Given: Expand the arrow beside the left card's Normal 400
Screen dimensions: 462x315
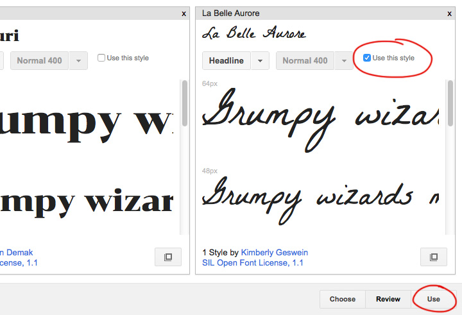Looking at the screenshot, I should click(x=78, y=61).
